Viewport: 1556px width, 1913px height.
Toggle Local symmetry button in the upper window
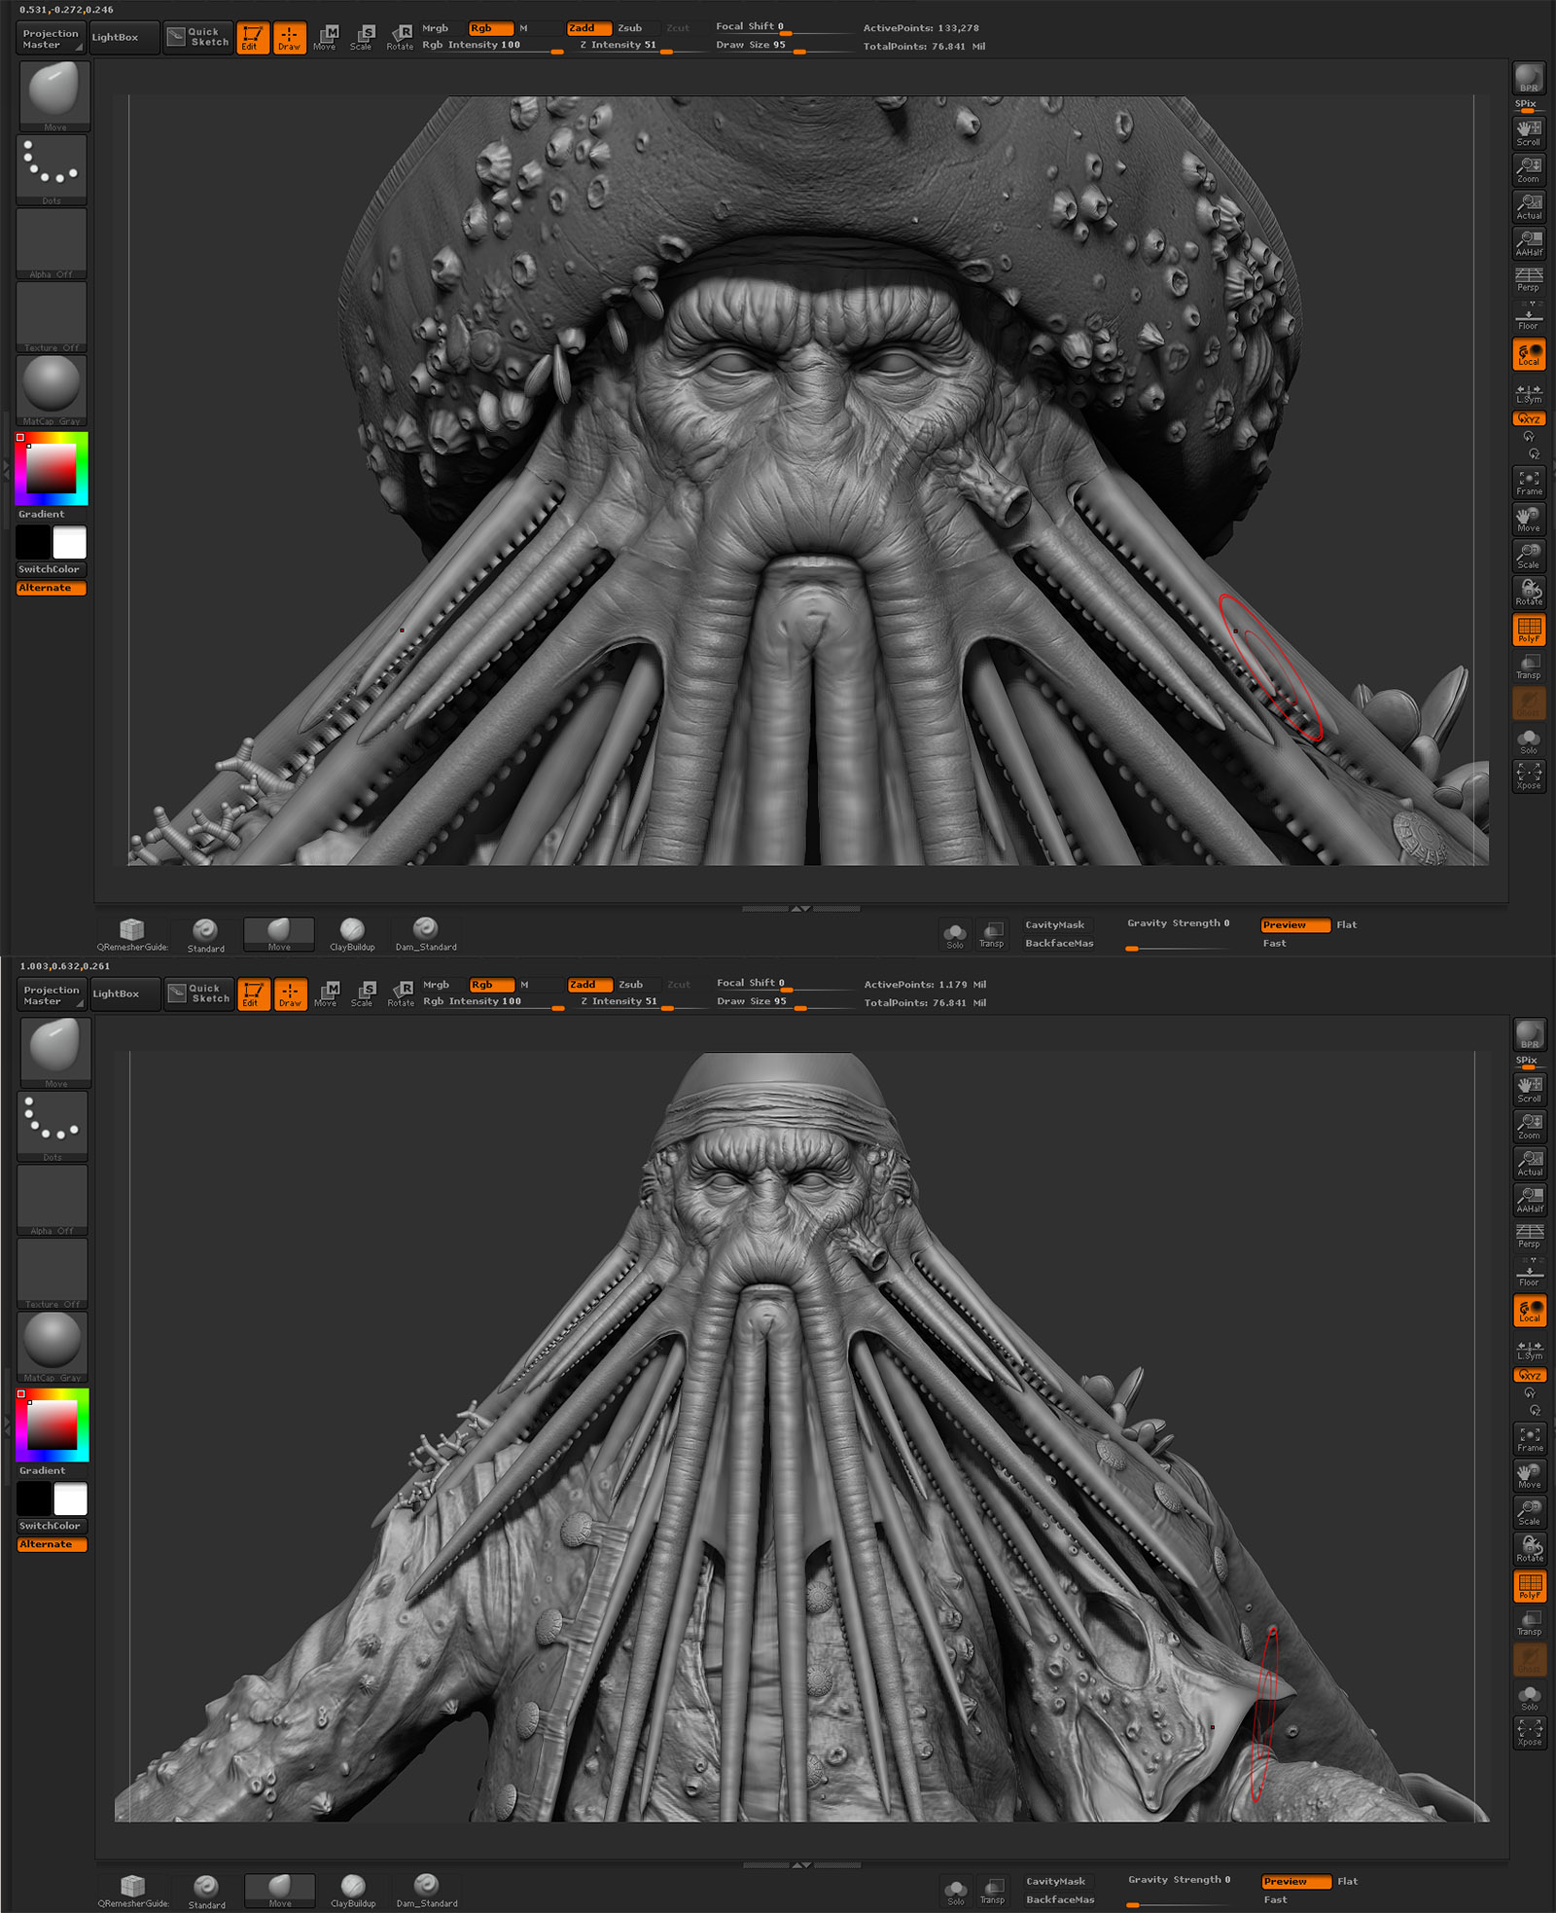point(1529,355)
